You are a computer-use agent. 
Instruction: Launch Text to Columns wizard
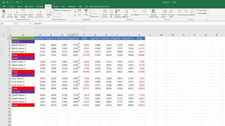click(x=105, y=14)
